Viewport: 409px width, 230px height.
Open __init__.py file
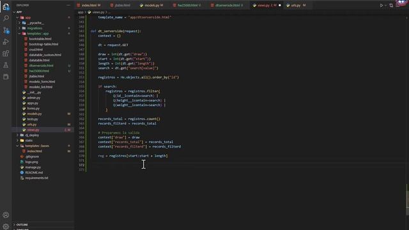point(34,92)
